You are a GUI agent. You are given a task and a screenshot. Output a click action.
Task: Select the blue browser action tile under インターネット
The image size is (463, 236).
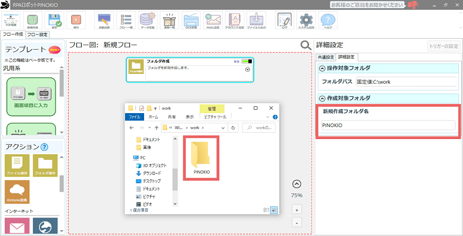point(45,226)
